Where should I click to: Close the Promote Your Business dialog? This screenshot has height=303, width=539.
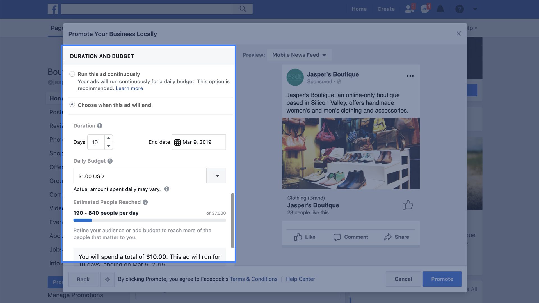point(459,34)
